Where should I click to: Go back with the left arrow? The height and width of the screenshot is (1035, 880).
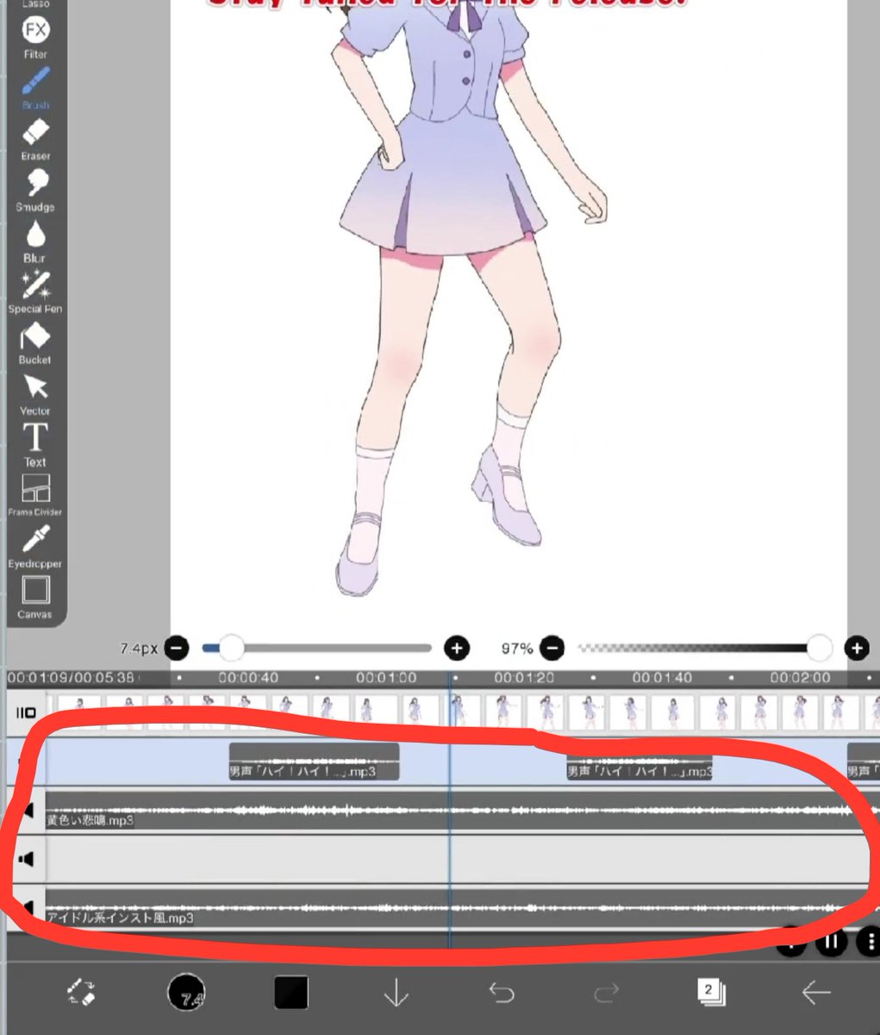[x=816, y=993]
